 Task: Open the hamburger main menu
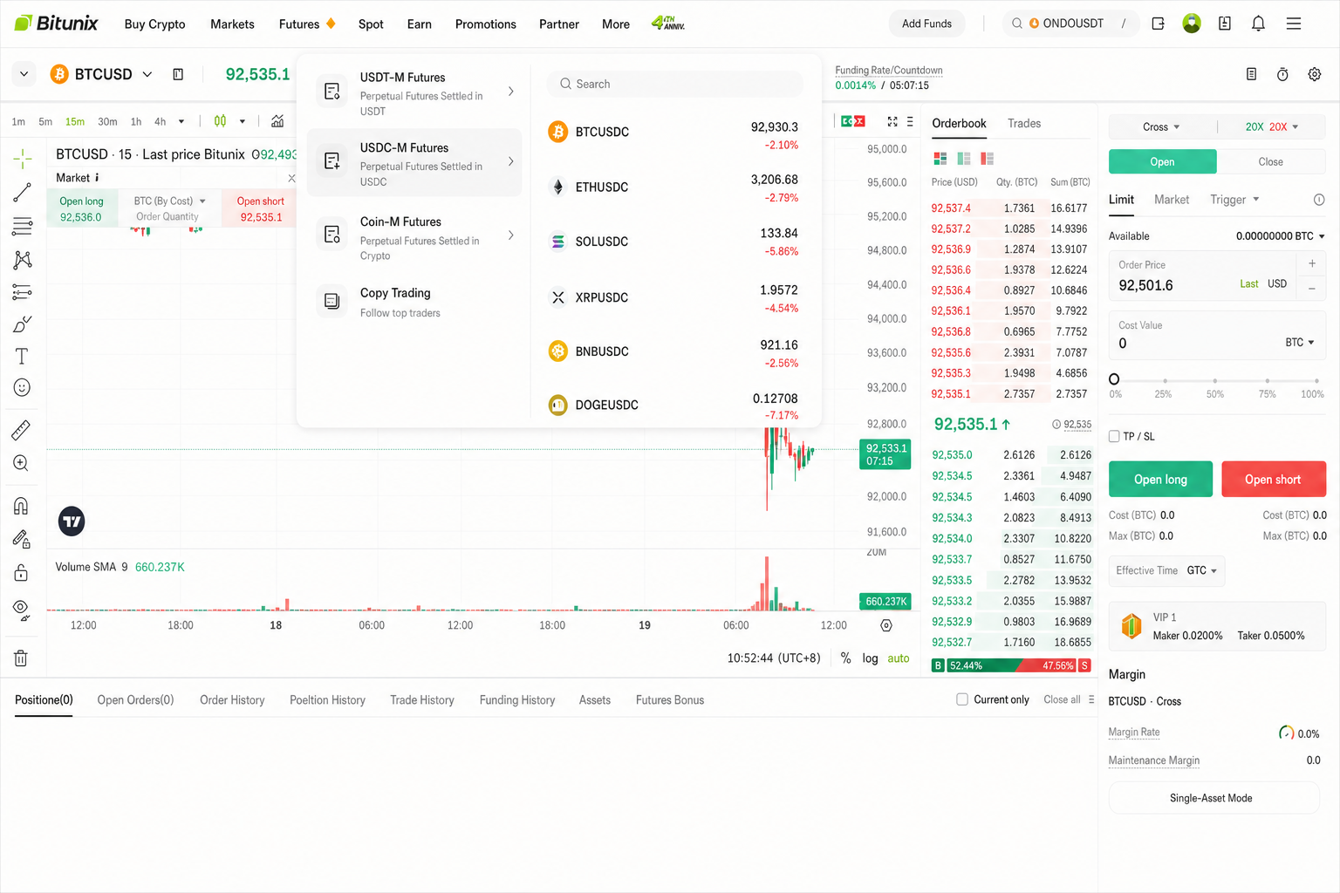1294,24
